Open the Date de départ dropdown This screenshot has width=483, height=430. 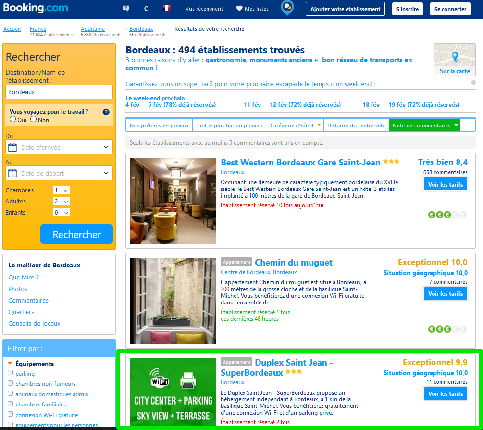pos(59,173)
